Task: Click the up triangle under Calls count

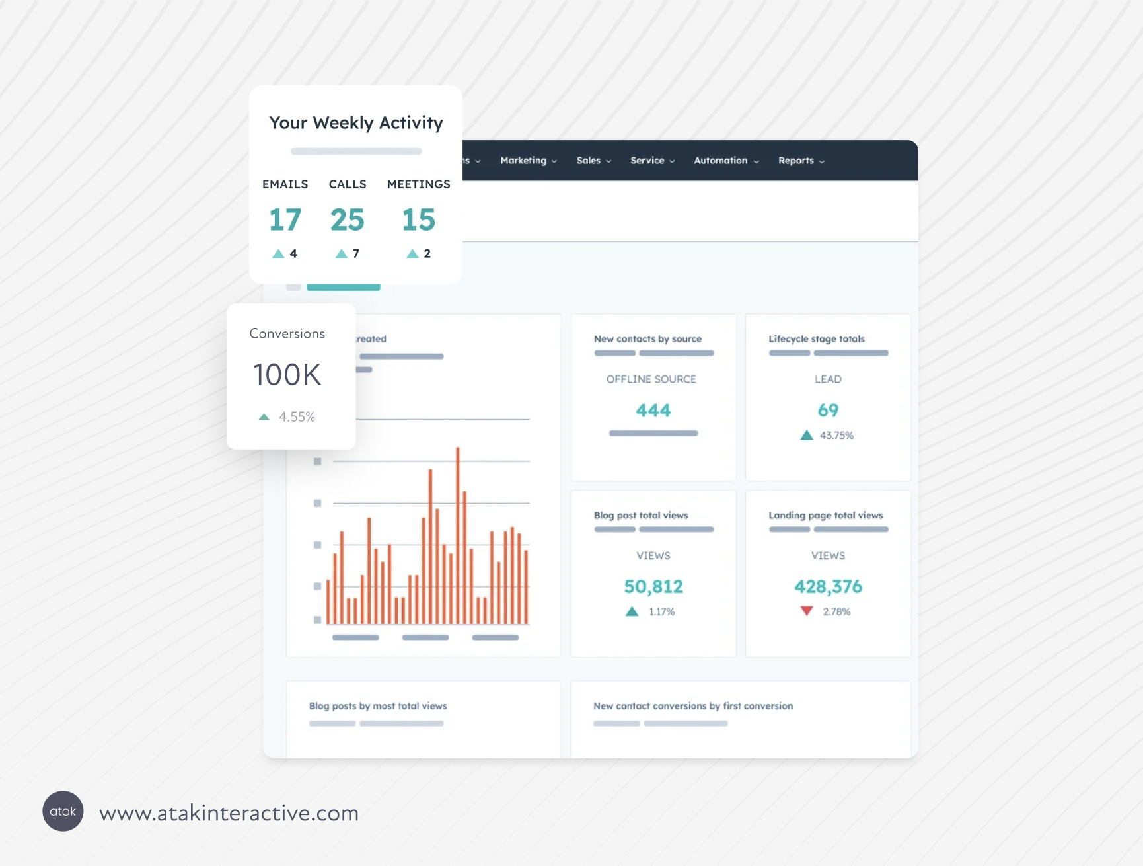Action: pos(341,253)
